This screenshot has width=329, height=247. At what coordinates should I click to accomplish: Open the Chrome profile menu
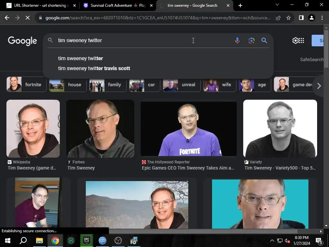click(312, 18)
